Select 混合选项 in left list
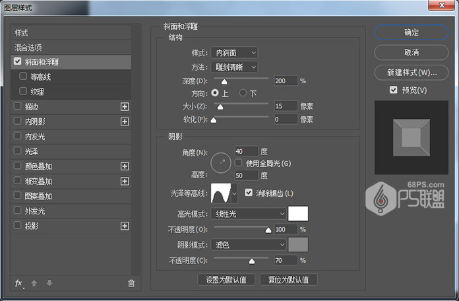 (x=71, y=48)
